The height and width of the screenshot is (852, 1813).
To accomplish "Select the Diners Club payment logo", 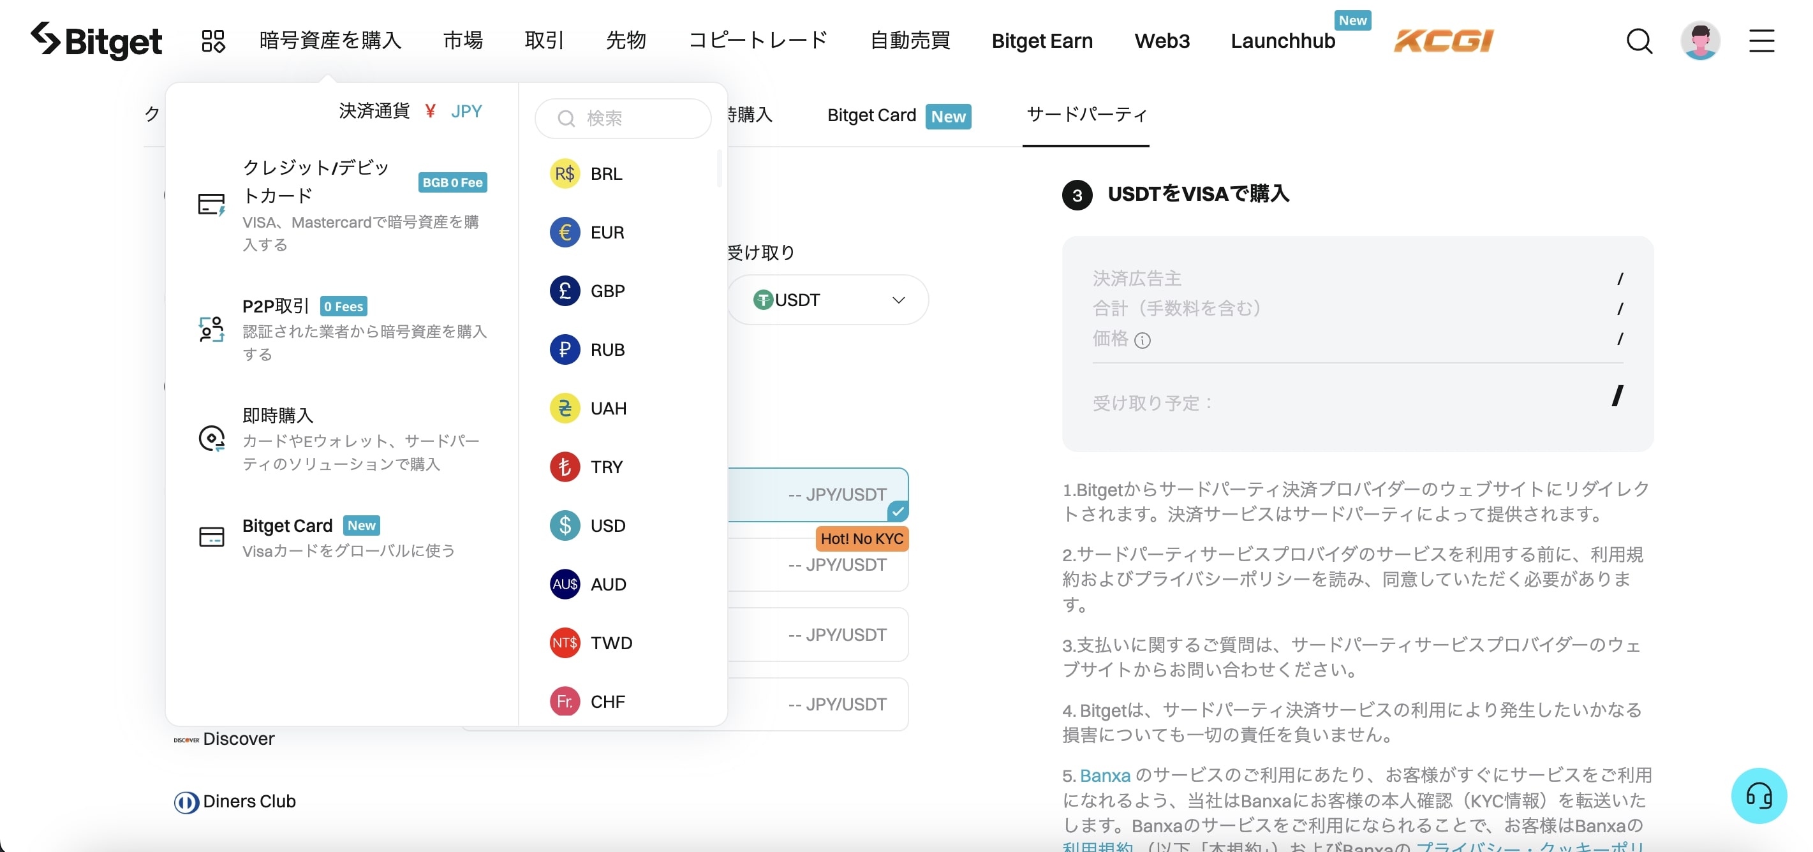I will coord(186,802).
